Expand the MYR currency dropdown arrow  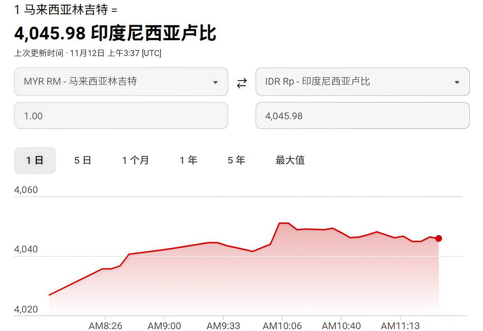pyautogui.click(x=215, y=82)
